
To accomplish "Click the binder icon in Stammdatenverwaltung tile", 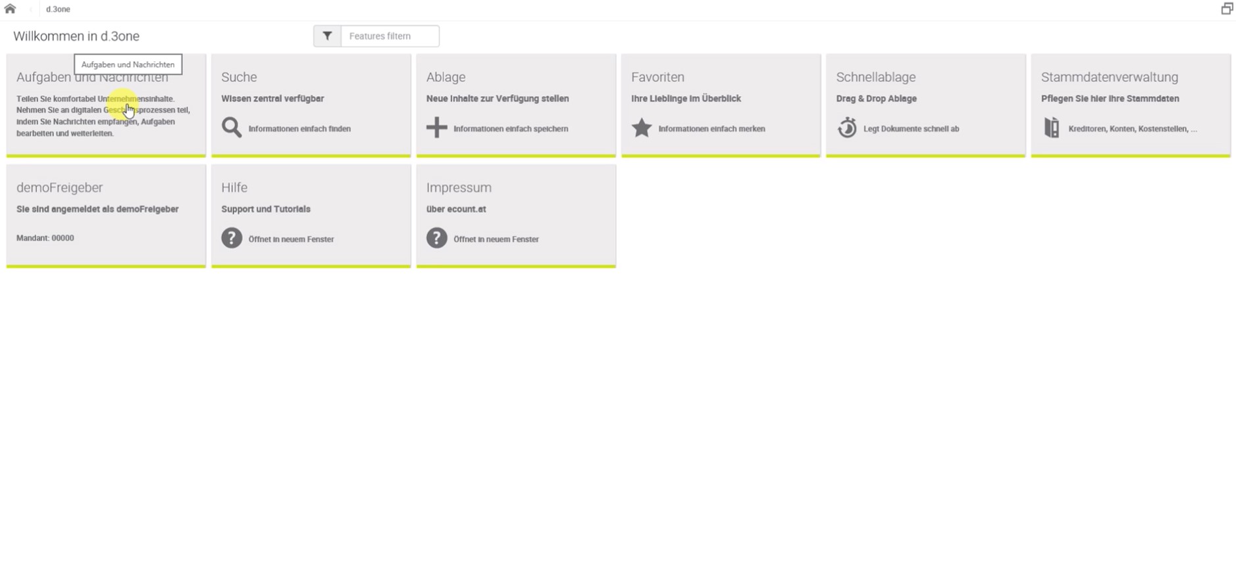I will click(x=1052, y=128).
